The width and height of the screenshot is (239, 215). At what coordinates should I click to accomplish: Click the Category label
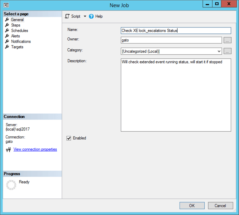pyautogui.click(x=75, y=50)
